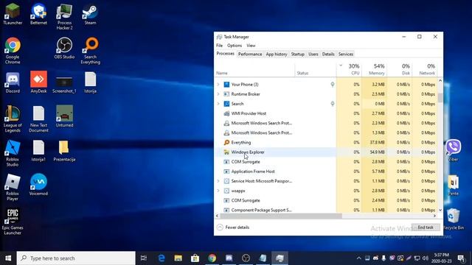This screenshot has height=265, width=472.
Task: Switch to Users tab
Action: coord(313,54)
